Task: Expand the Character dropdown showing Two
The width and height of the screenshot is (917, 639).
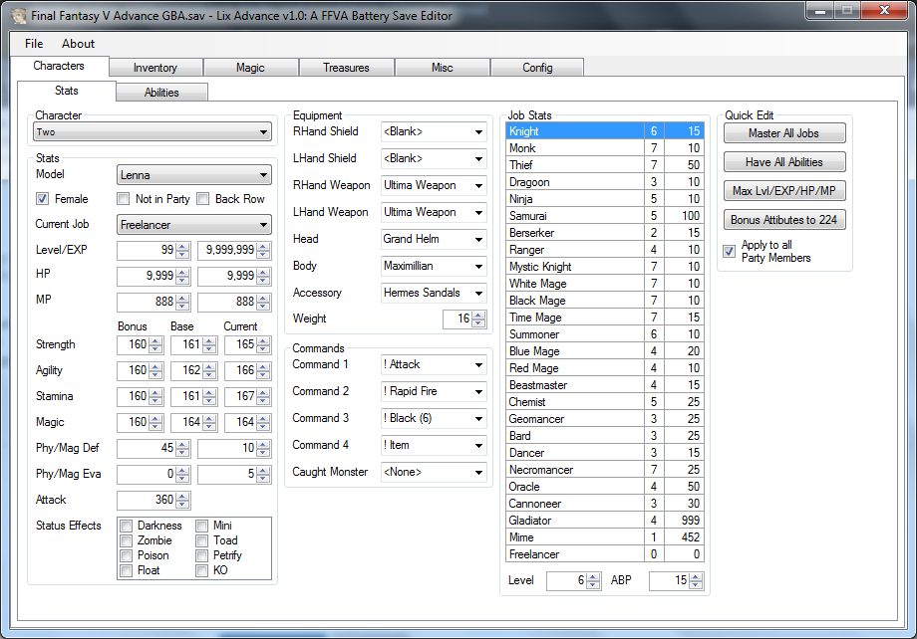Action: tap(153, 132)
